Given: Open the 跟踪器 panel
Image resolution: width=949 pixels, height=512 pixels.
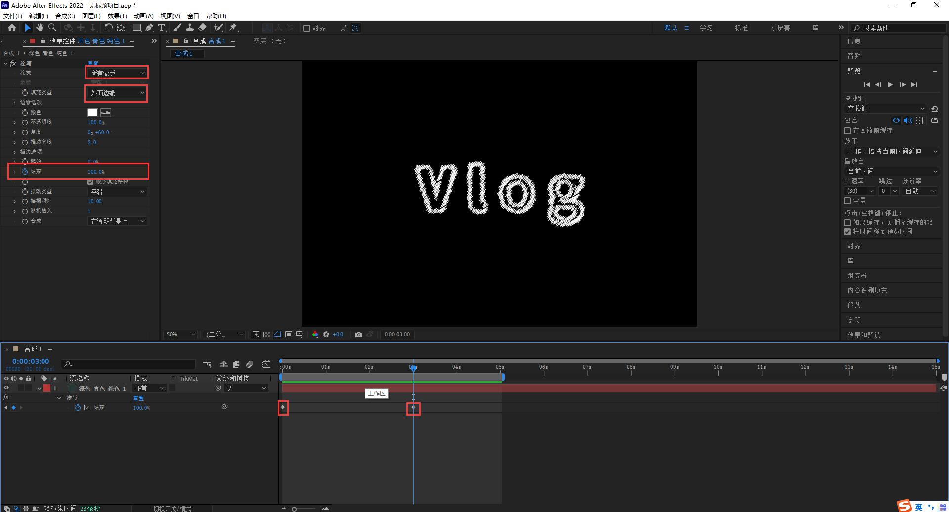Looking at the screenshot, I should [x=857, y=276].
